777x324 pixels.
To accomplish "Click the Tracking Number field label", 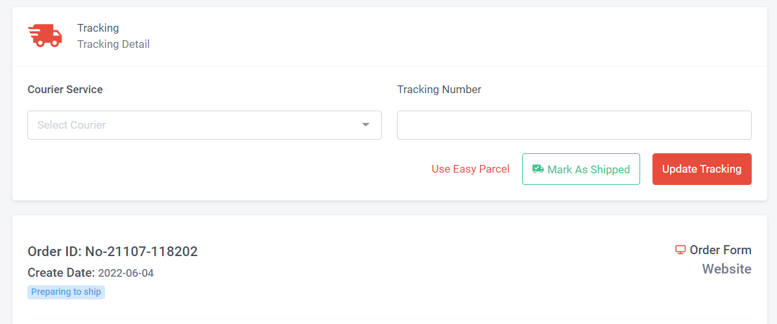I will pos(439,89).
